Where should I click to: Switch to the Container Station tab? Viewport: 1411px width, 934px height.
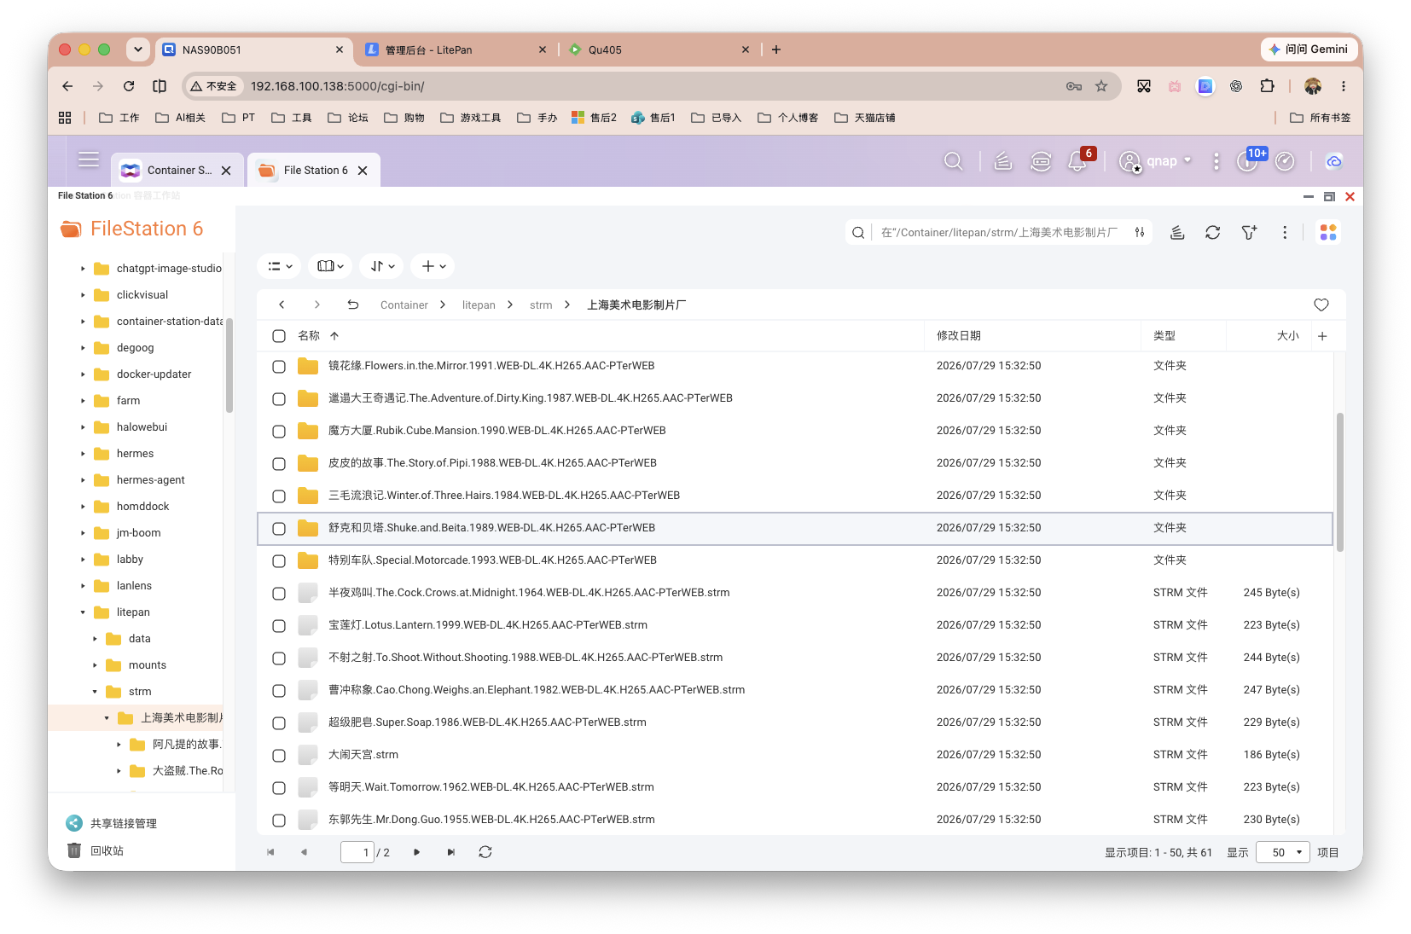click(x=177, y=171)
